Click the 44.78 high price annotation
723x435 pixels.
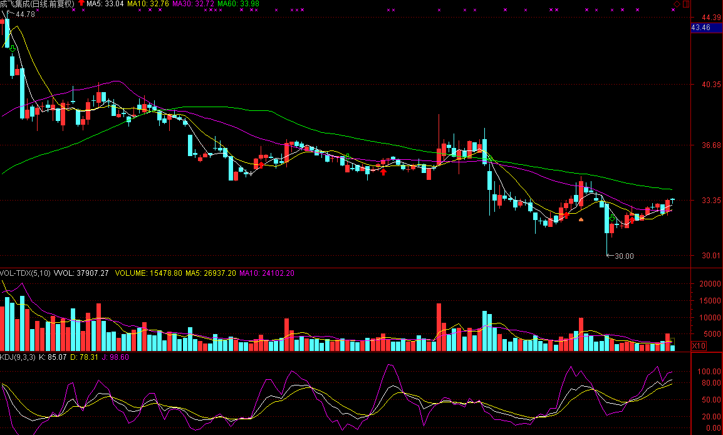click(x=25, y=14)
